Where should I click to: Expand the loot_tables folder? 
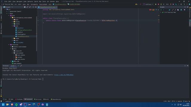[x=14, y=55]
